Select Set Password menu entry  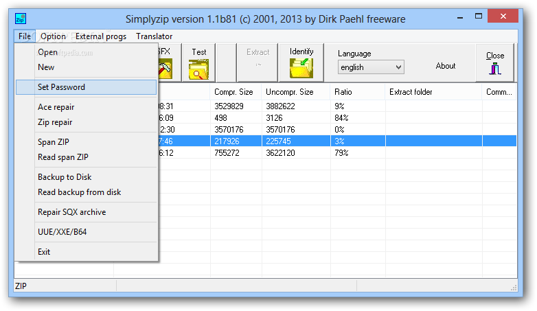coord(87,87)
